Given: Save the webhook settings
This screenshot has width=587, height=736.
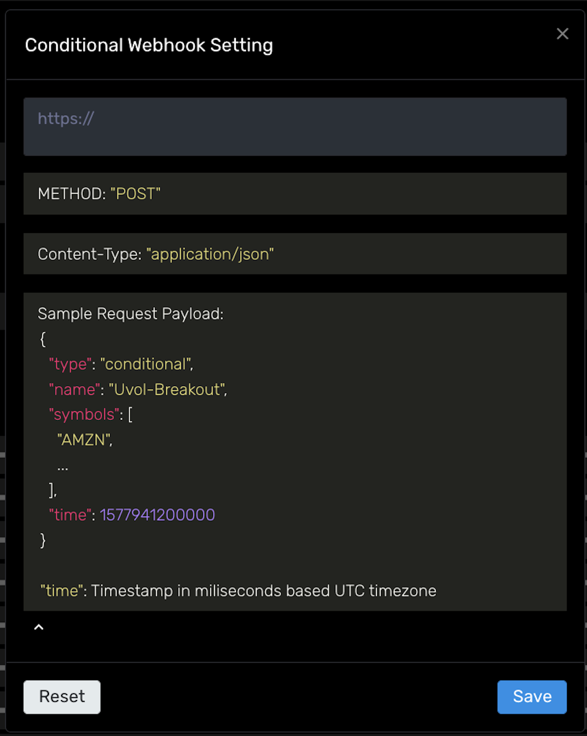Looking at the screenshot, I should (x=531, y=697).
